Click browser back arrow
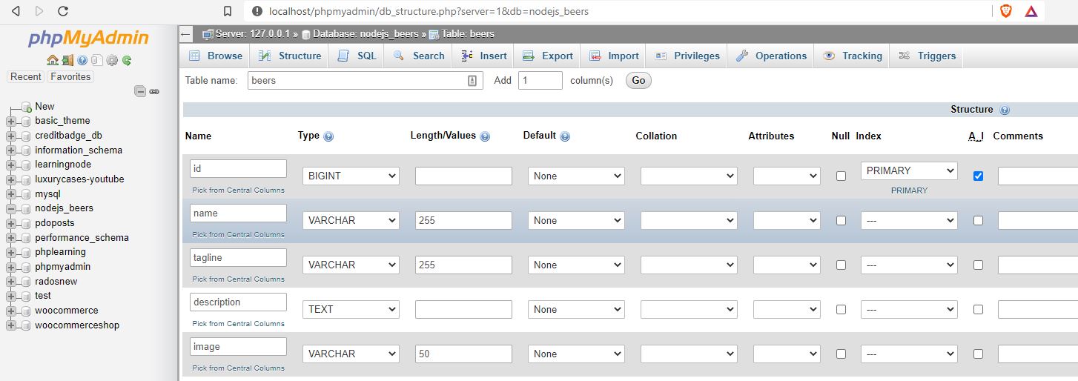 click(x=16, y=11)
